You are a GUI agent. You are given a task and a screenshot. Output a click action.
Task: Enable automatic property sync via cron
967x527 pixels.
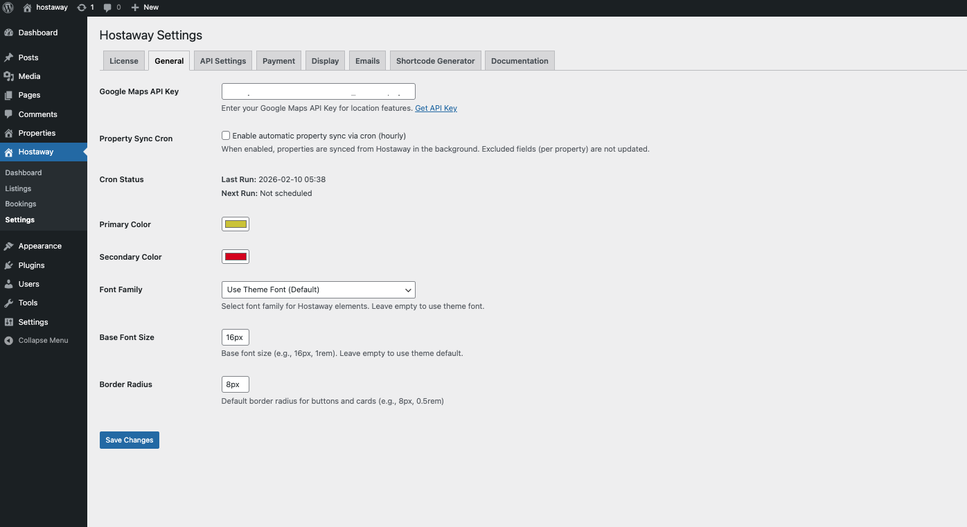click(x=225, y=135)
